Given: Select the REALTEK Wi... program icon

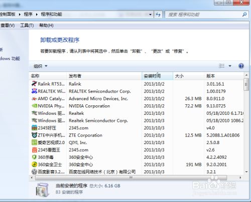Looking at the screenshot, I should tap(34, 91).
